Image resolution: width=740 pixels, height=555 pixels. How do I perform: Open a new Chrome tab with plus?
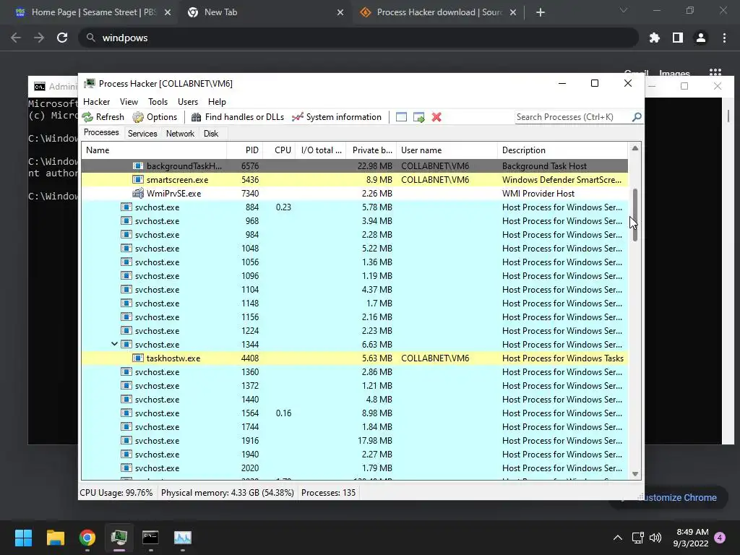click(541, 13)
